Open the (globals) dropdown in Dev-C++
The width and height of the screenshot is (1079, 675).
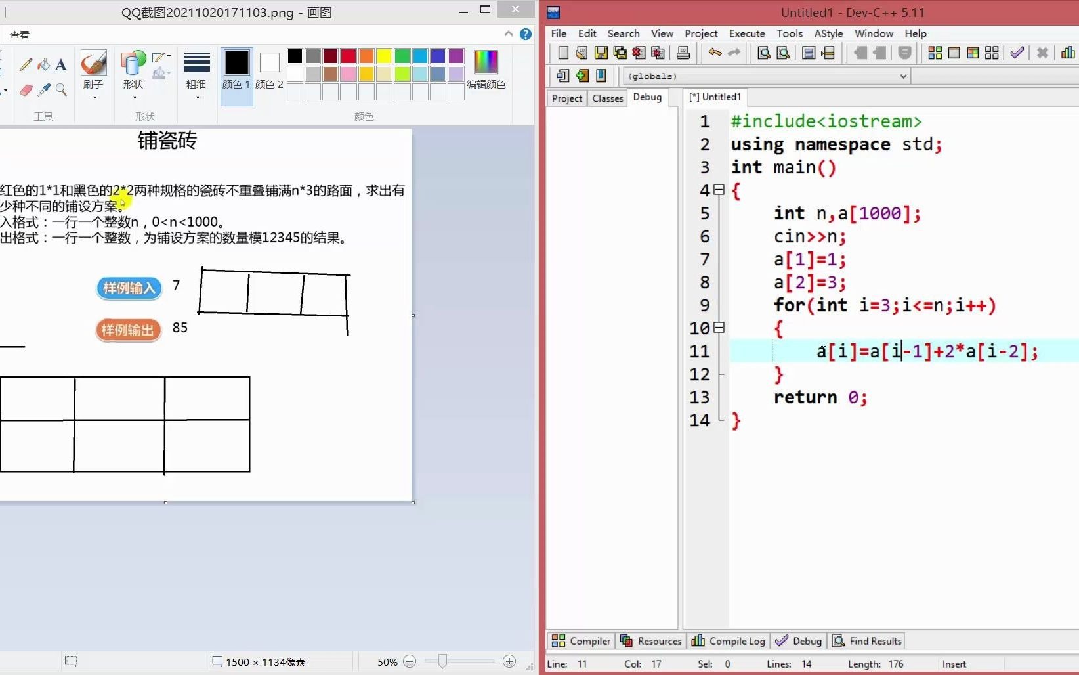[x=904, y=76]
